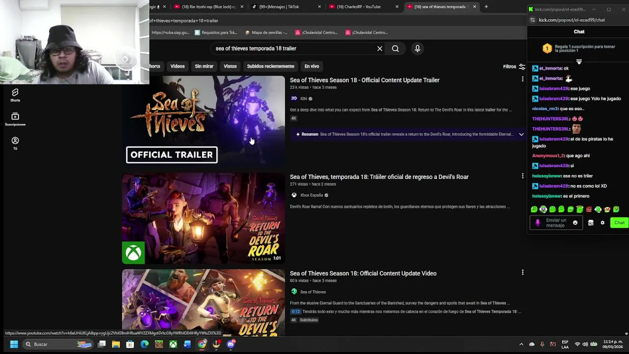Click username nicolas_rm2 in Kick chat
The height and width of the screenshot is (354, 629).
[x=545, y=109]
